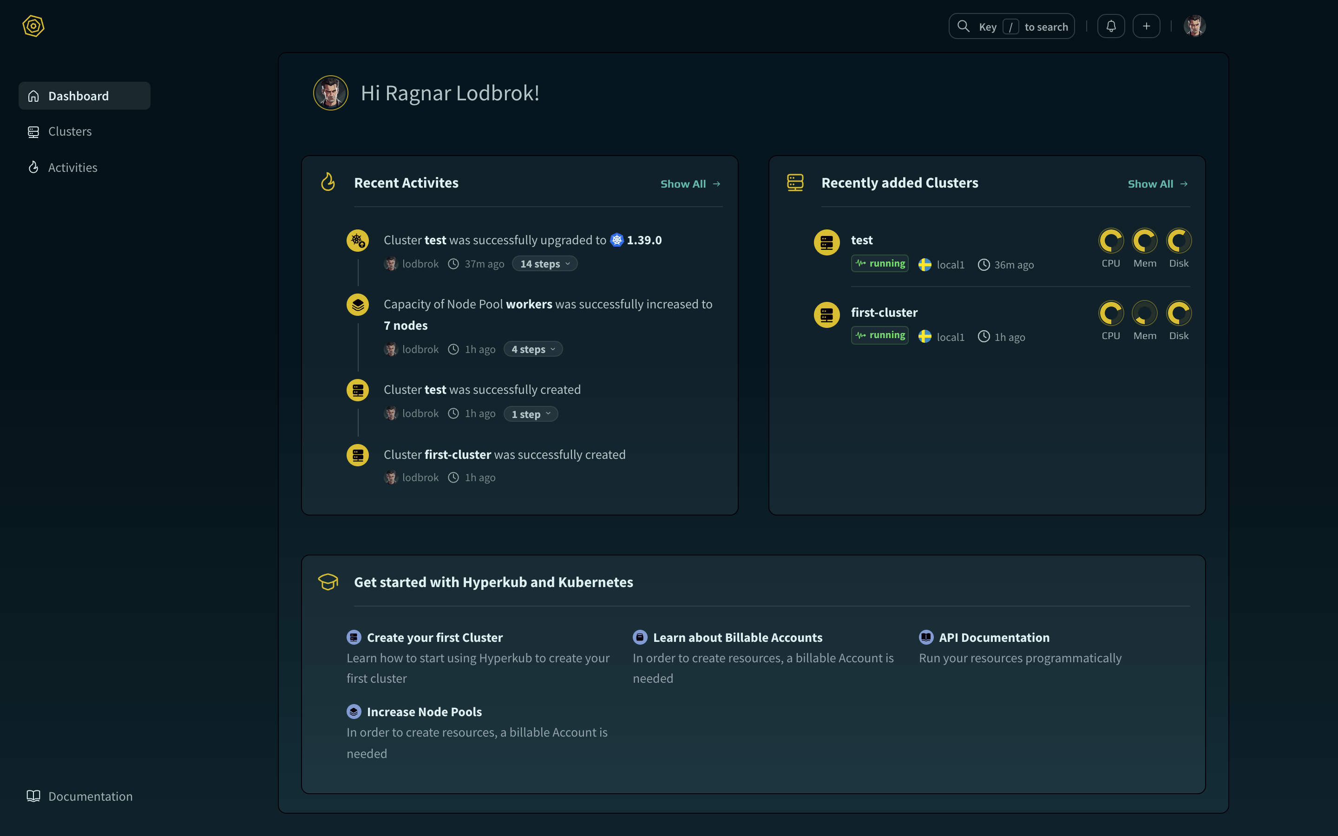This screenshot has height=836, width=1338.
Task: Click the plus create button
Action: (1146, 26)
